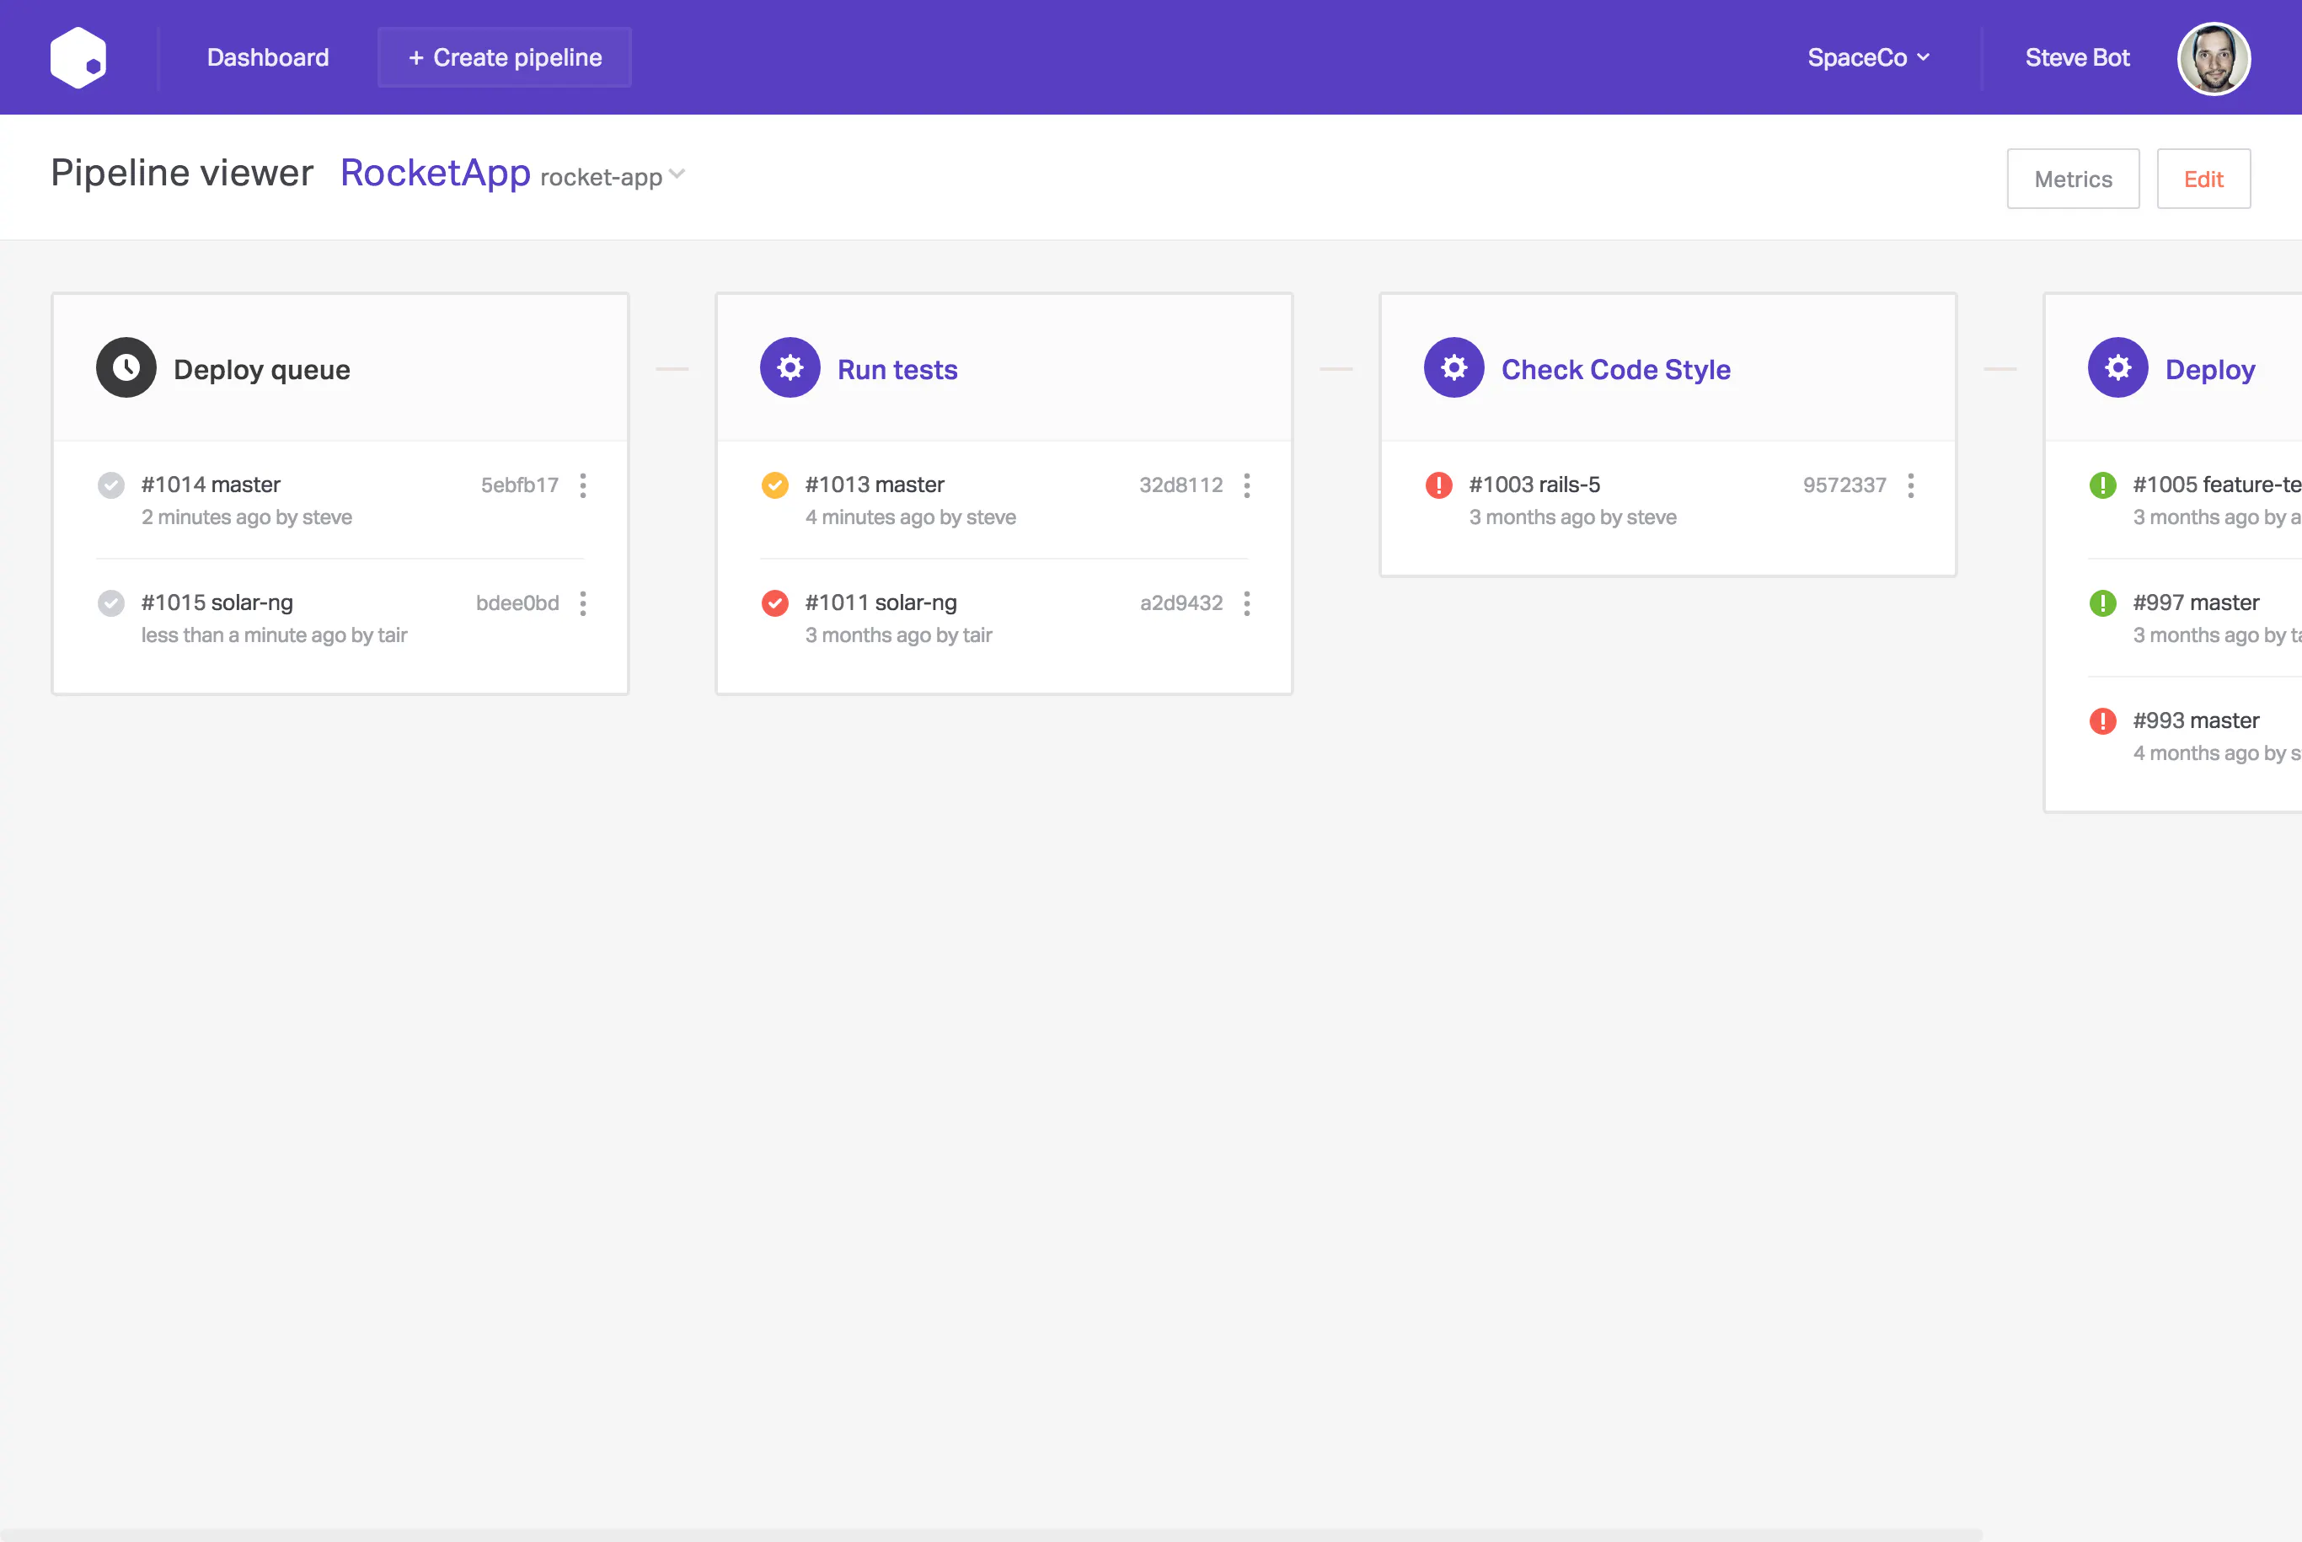Click the Steve Bot avatar photo
Viewport: 2302px width, 1542px height.
pos(2214,58)
